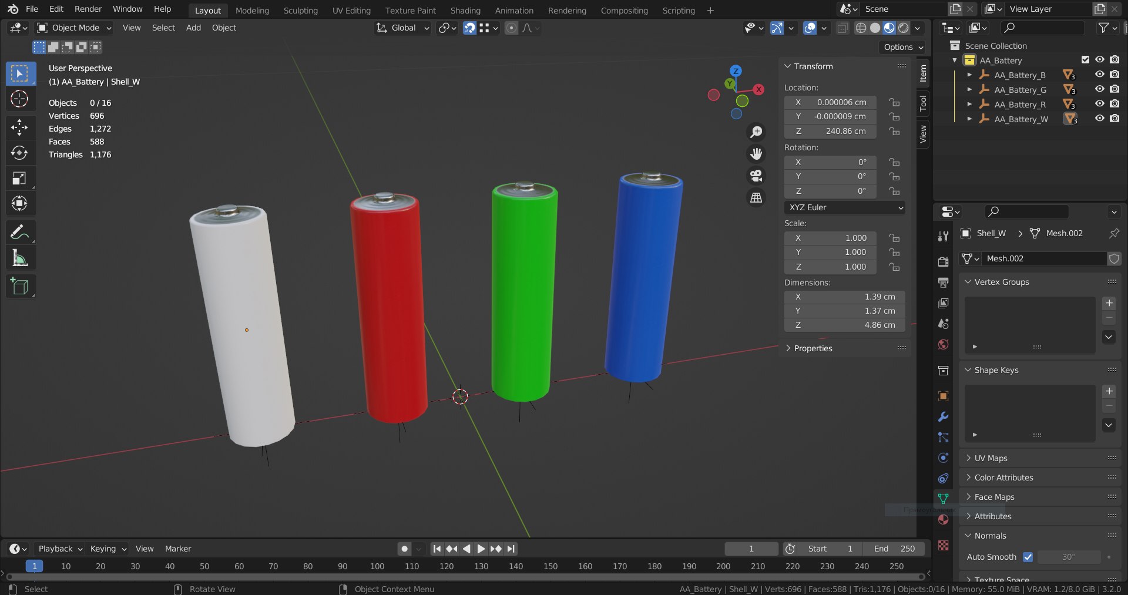The height and width of the screenshot is (595, 1128).
Task: Switch perspective/orthographic grid icon
Action: (x=756, y=198)
